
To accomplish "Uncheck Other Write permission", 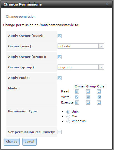I will [x=99, y=97].
